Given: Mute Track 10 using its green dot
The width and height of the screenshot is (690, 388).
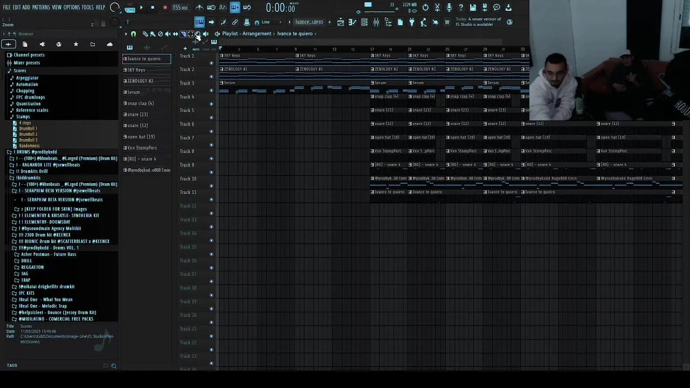Looking at the screenshot, I should pos(211,185).
